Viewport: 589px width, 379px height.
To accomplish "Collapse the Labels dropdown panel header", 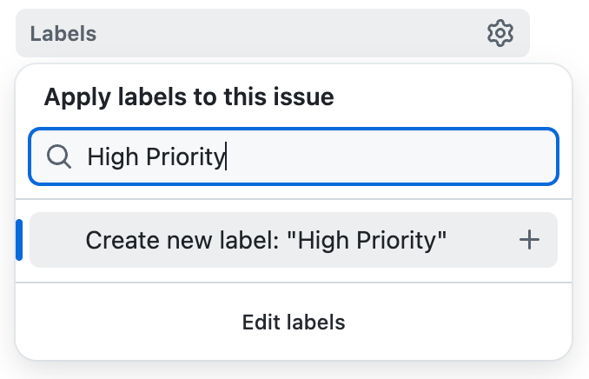I will coord(261,34).
